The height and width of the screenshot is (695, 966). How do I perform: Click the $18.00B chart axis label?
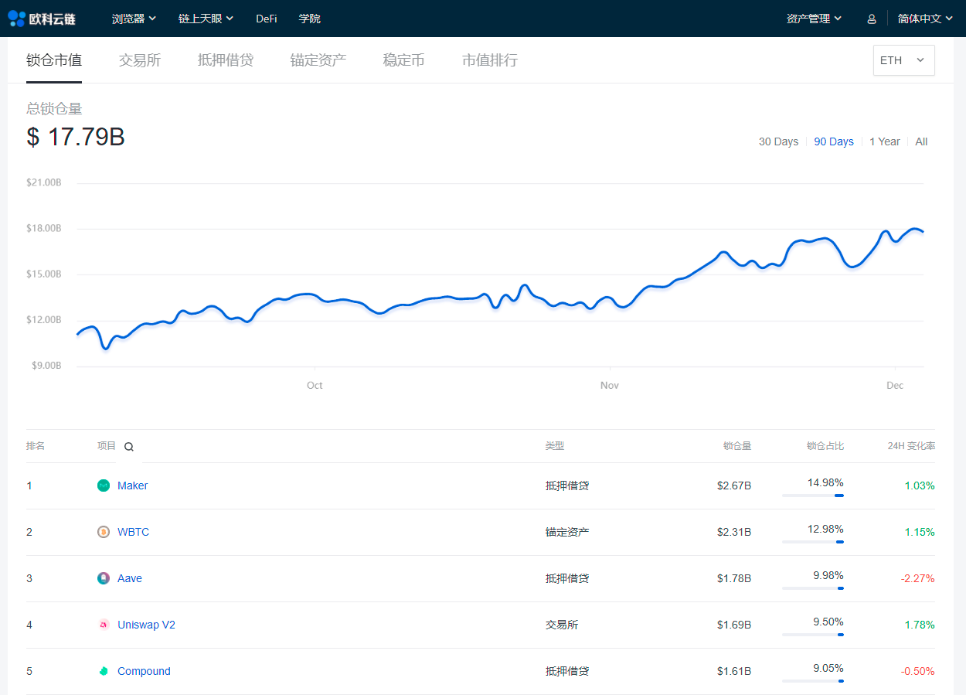click(43, 229)
